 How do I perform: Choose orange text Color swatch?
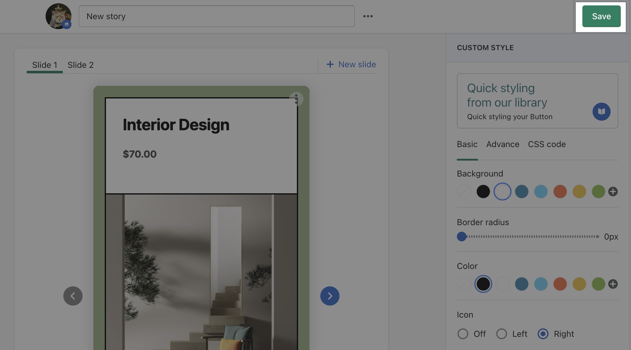coord(560,284)
